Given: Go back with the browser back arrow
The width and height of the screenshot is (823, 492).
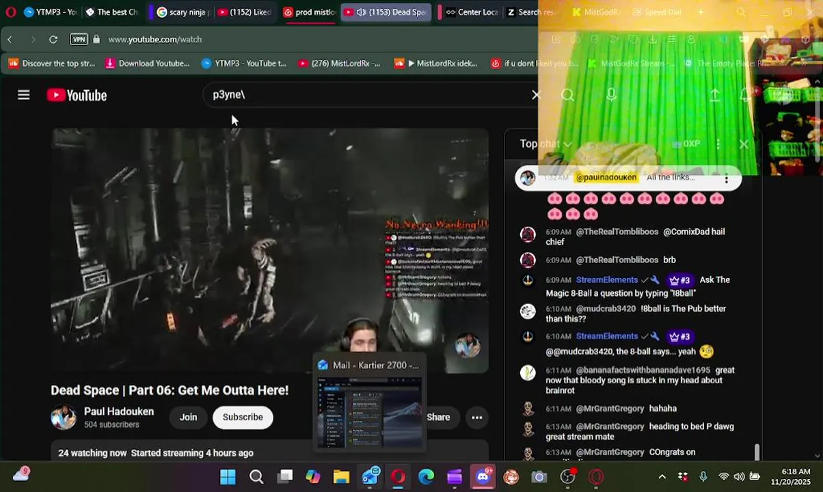Looking at the screenshot, I should click(10, 40).
